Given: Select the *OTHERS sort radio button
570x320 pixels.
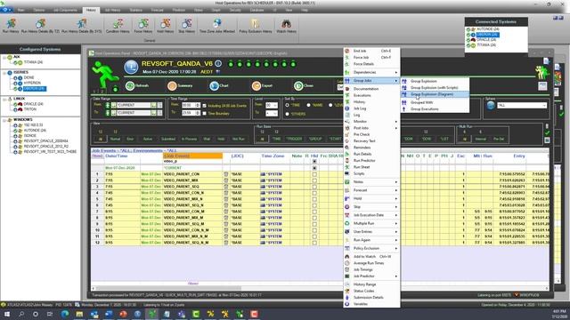Looking at the screenshot, I should [x=287, y=114].
